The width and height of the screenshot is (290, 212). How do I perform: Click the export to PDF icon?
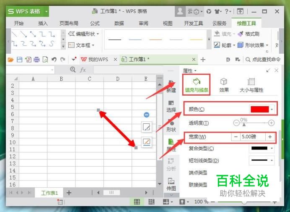[x=28, y=60]
